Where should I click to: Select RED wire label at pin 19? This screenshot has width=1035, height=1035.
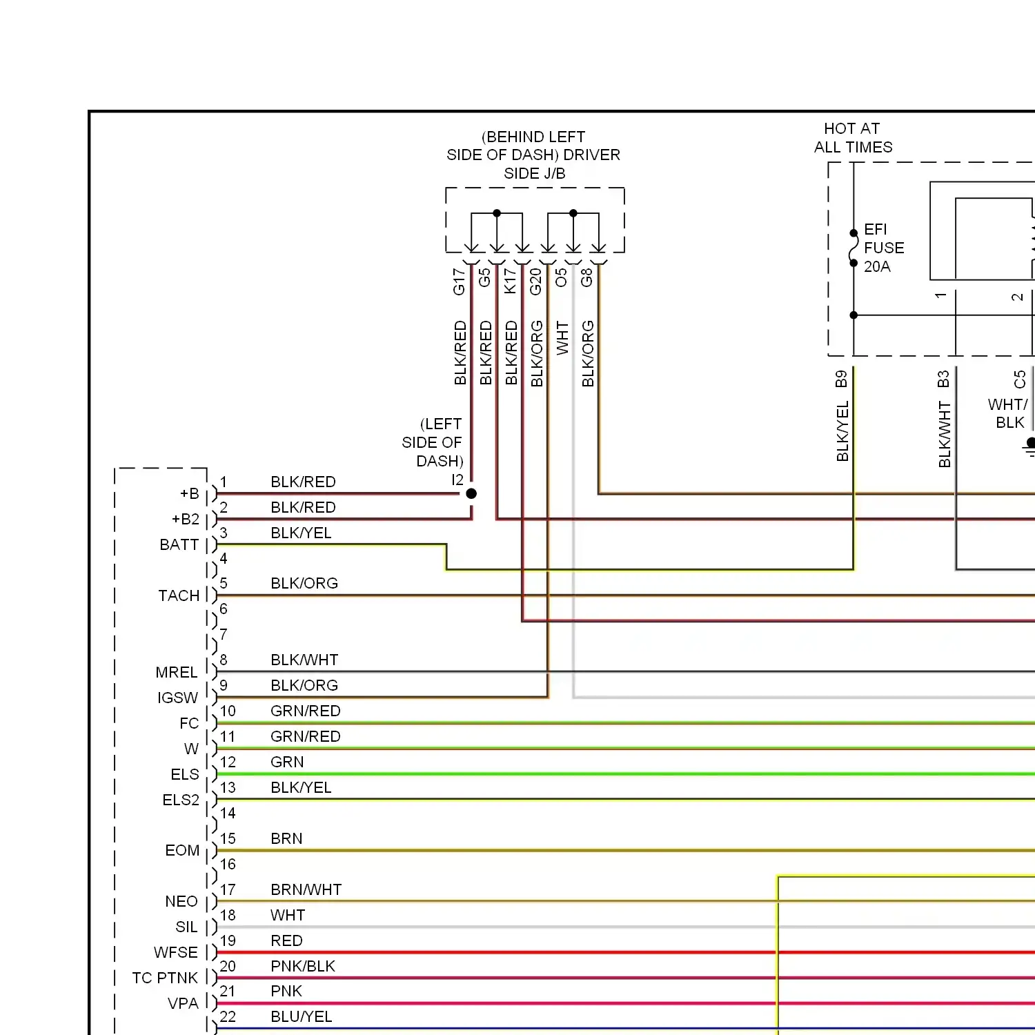point(286,941)
